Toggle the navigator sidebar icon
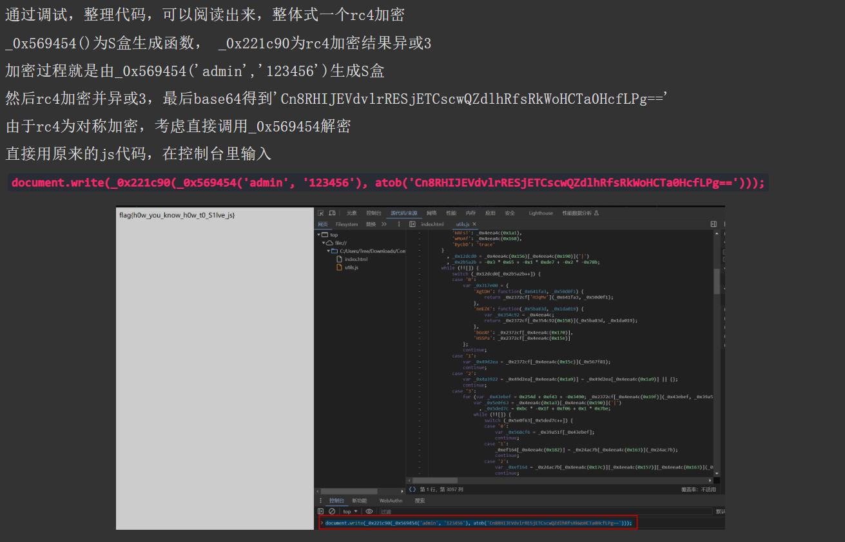Viewport: 845px width, 542px height. (x=413, y=224)
